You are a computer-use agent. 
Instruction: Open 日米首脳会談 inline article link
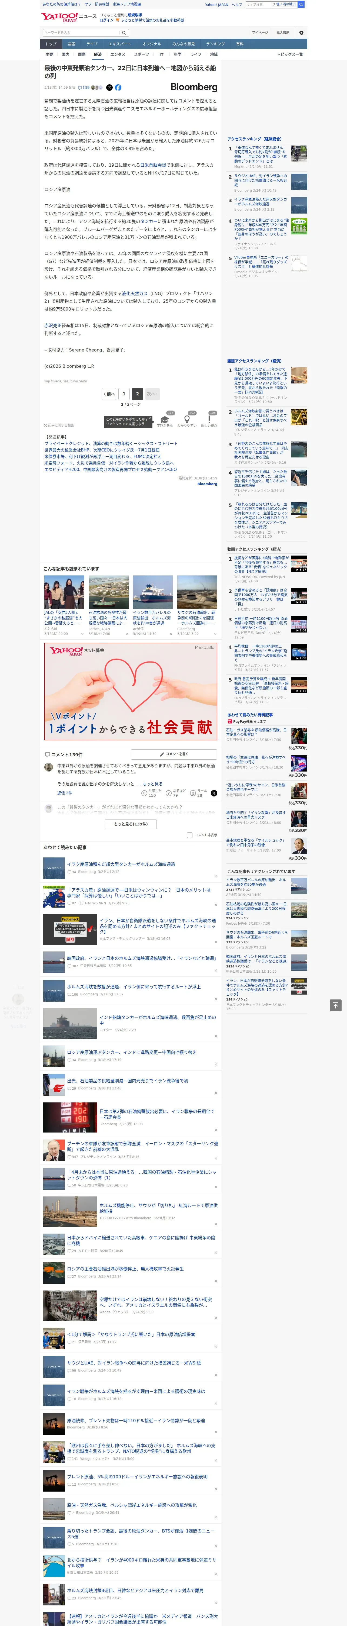tap(153, 165)
